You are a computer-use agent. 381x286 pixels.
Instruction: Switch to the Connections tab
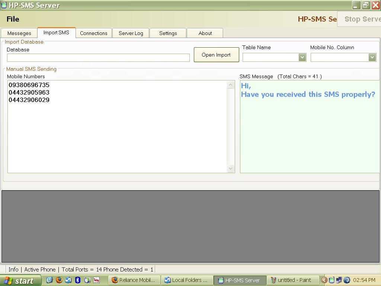point(93,33)
